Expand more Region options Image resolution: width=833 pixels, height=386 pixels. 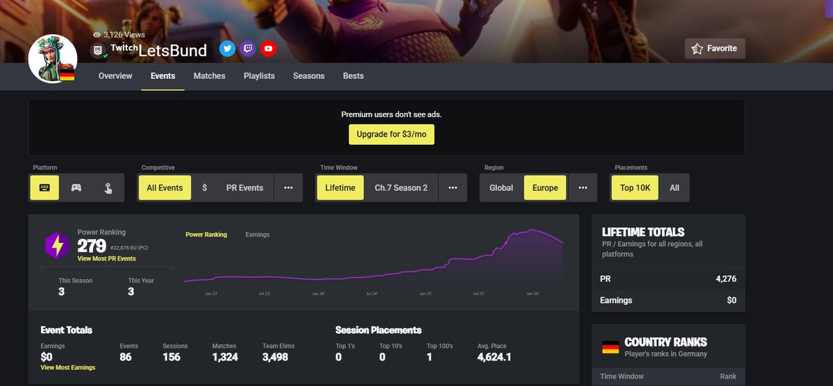583,188
